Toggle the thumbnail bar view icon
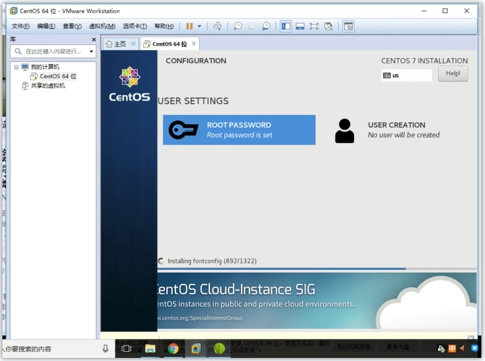This screenshot has height=361, width=485. click(x=300, y=26)
